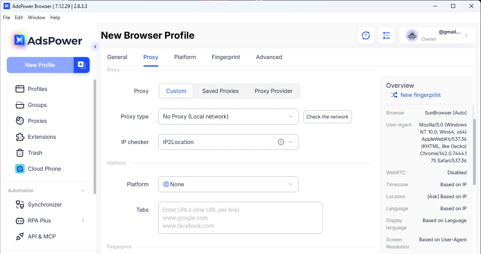Collapse the sidebar with arrow toggle
This screenshot has height=254, width=481.
point(95,47)
